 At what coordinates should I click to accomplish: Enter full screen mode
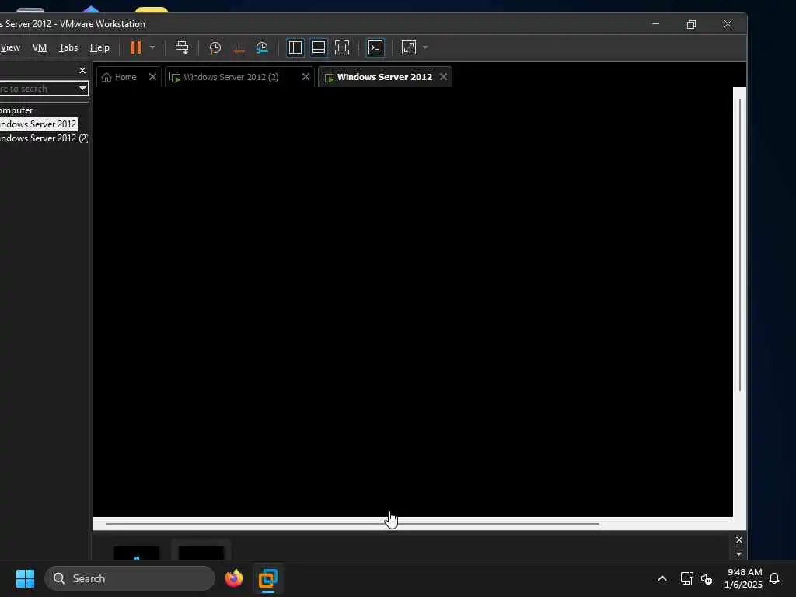(342, 47)
